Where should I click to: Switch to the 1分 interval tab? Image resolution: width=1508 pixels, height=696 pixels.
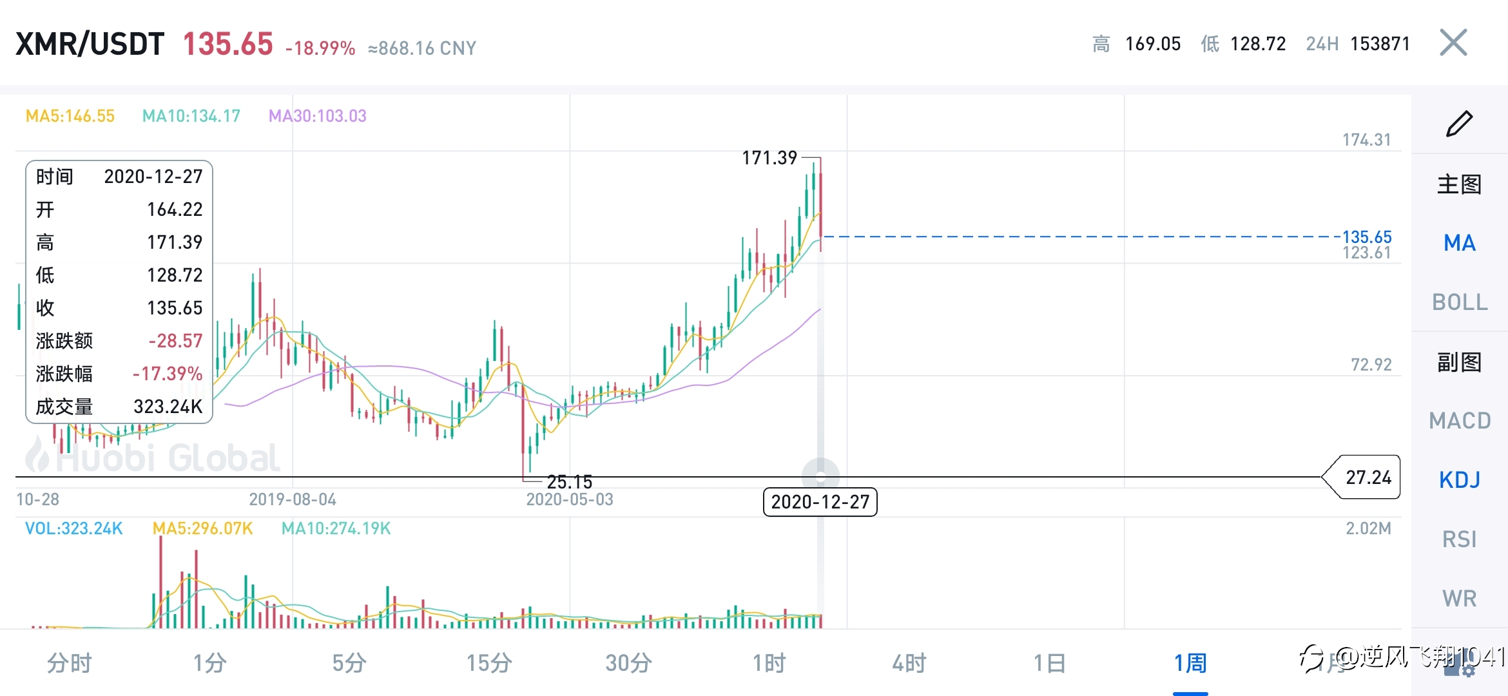click(209, 662)
